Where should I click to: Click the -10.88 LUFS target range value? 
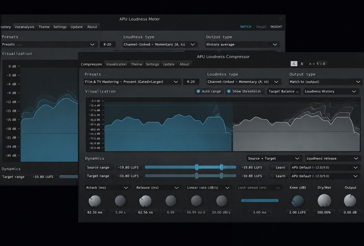[x=252, y=176]
